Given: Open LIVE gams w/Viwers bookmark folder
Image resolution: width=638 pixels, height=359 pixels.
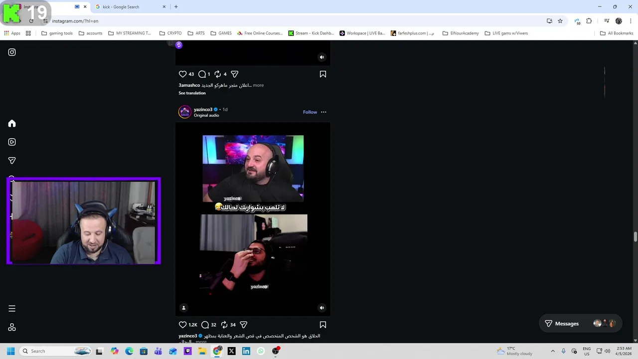Looking at the screenshot, I should pos(506,33).
